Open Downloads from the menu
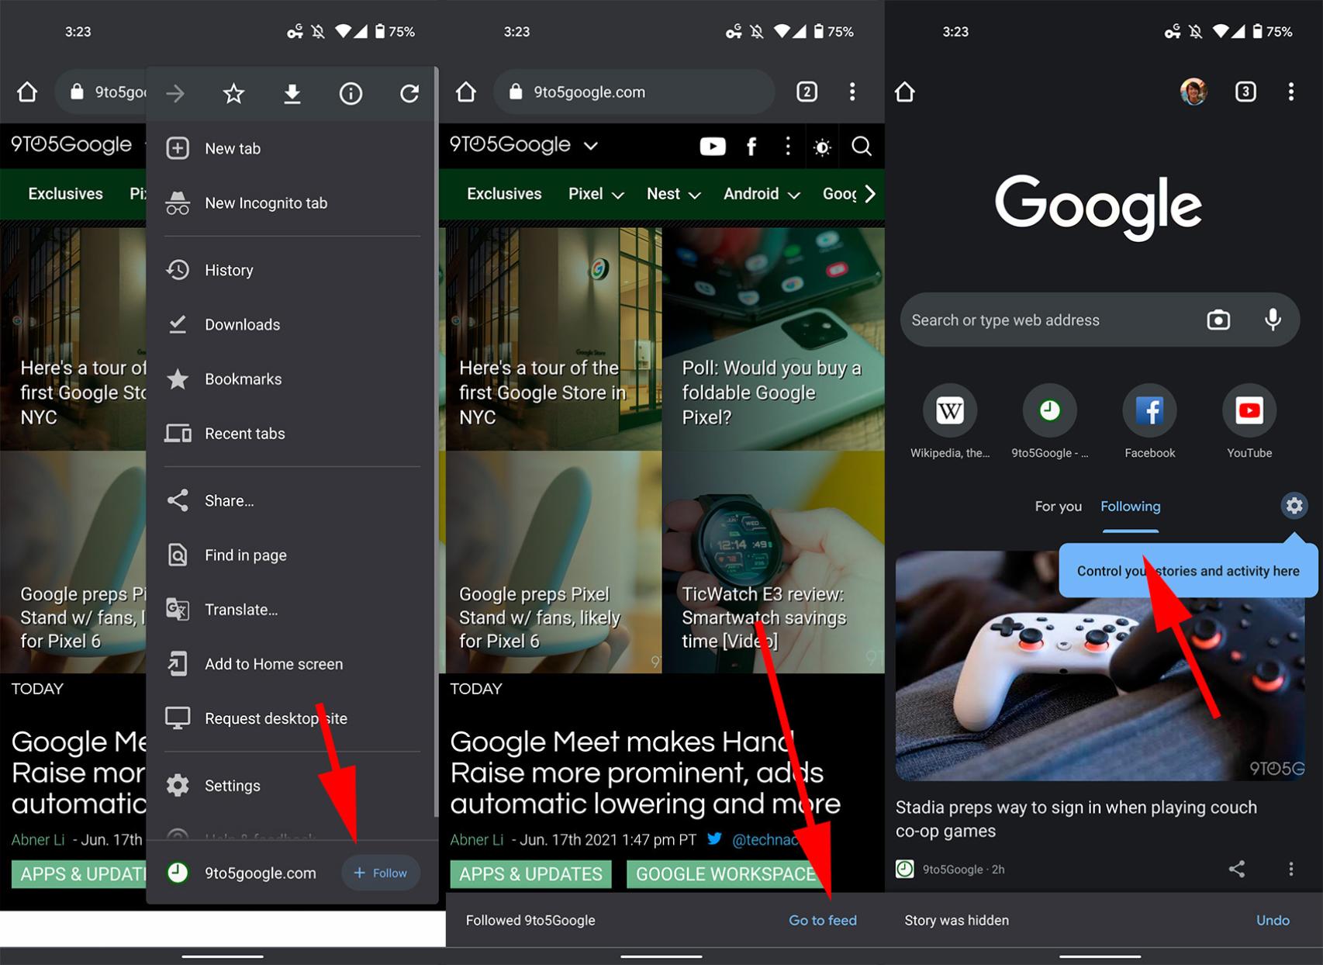This screenshot has height=965, width=1323. 292,324
